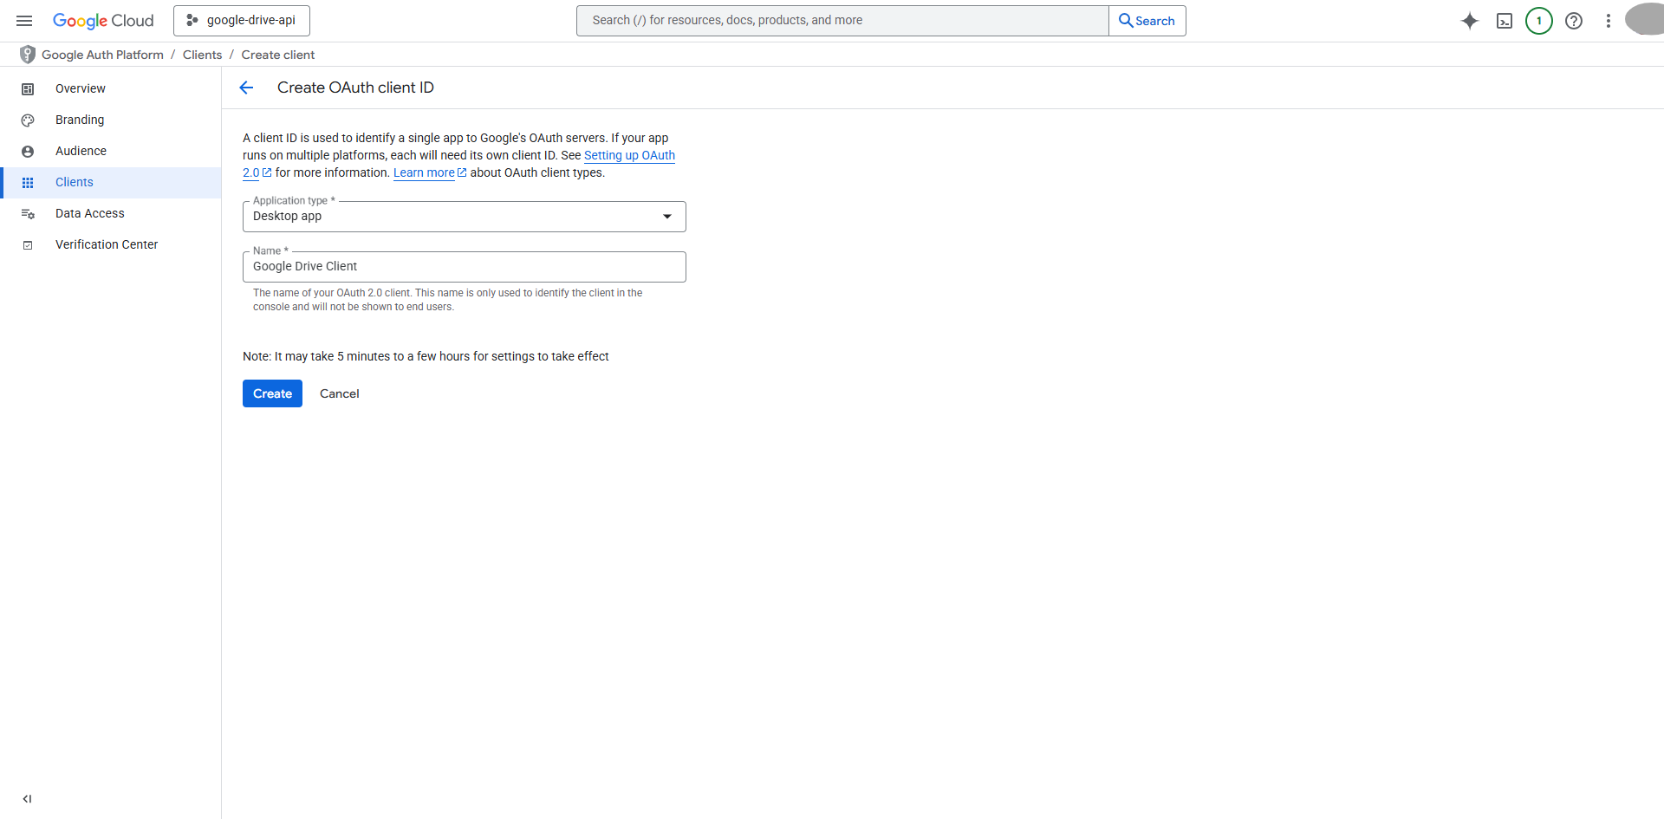Open the Setting up OAuth 2.0 link

(629, 155)
